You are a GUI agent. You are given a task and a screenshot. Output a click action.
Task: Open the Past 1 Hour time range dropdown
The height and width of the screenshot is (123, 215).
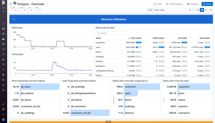[170, 10]
